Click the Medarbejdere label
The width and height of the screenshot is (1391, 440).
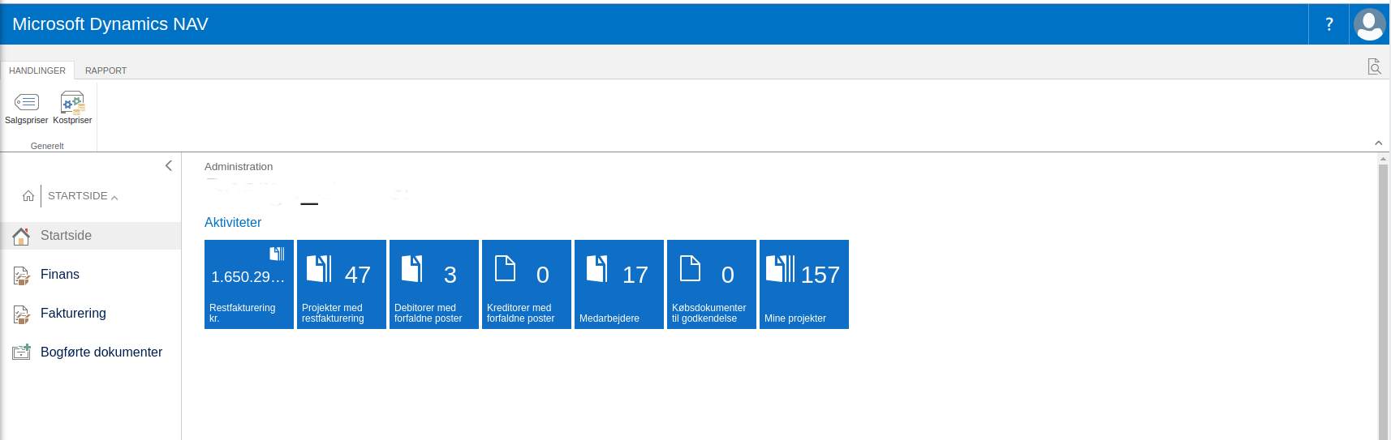609,318
